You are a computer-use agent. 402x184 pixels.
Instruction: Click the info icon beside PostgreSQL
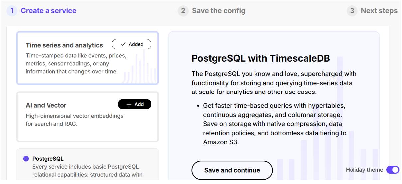(x=26, y=159)
